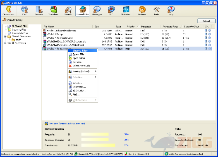
Task: Open the Transfers view
Action: [53, 11]
